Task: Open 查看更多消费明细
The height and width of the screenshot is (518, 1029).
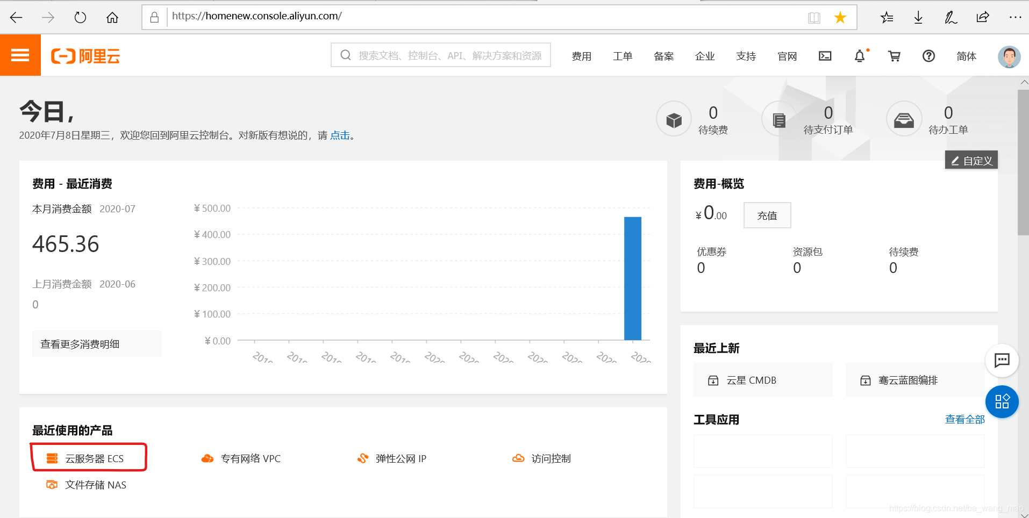Action: pyautogui.click(x=97, y=344)
